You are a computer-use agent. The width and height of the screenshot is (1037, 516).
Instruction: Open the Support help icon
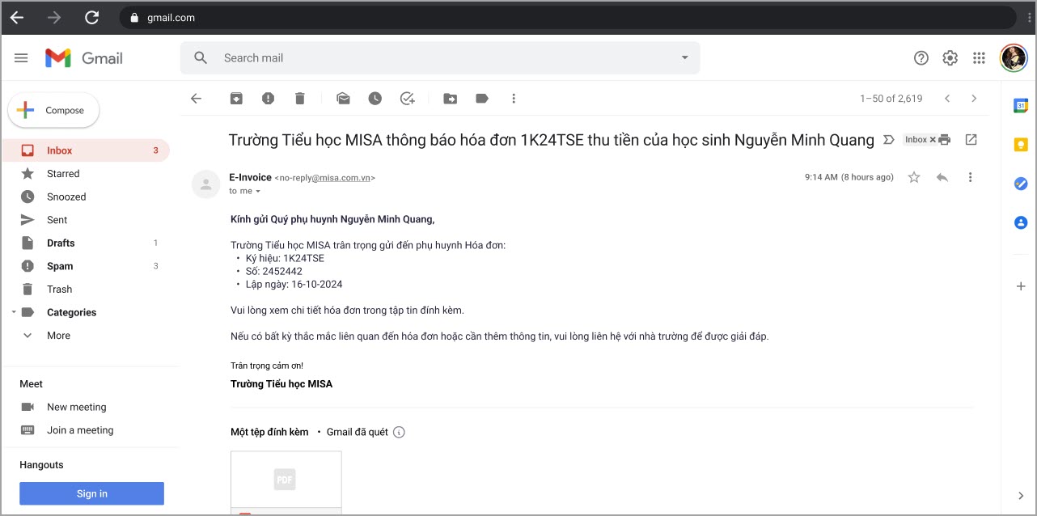click(x=921, y=58)
